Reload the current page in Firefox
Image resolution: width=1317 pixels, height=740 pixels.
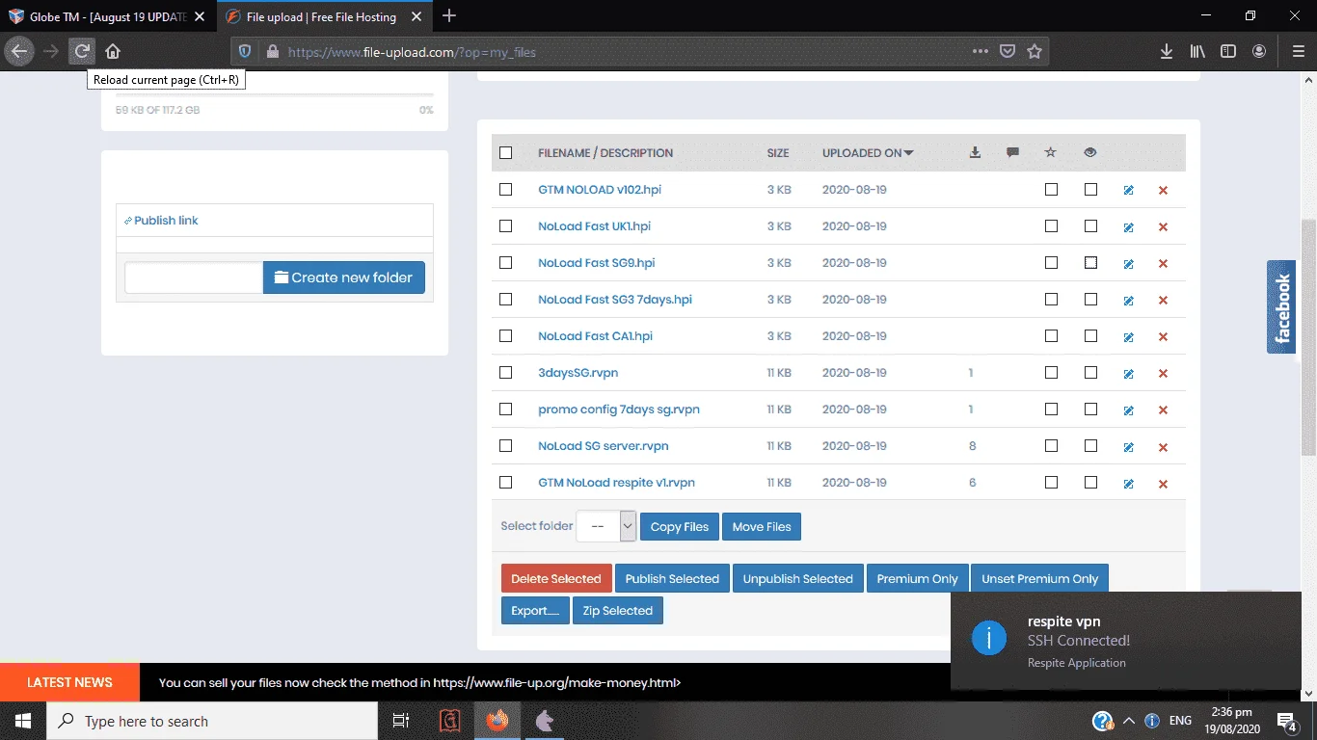pyautogui.click(x=82, y=52)
